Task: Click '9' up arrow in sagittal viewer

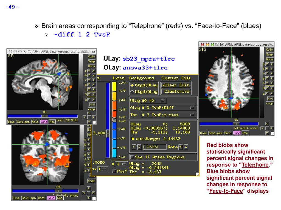Action: [93, 94]
